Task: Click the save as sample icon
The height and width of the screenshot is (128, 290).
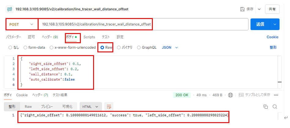Action: [241, 95]
